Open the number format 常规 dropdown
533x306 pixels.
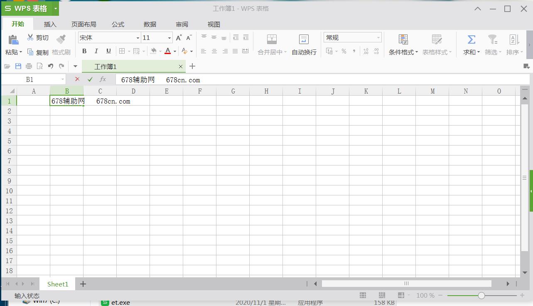378,38
